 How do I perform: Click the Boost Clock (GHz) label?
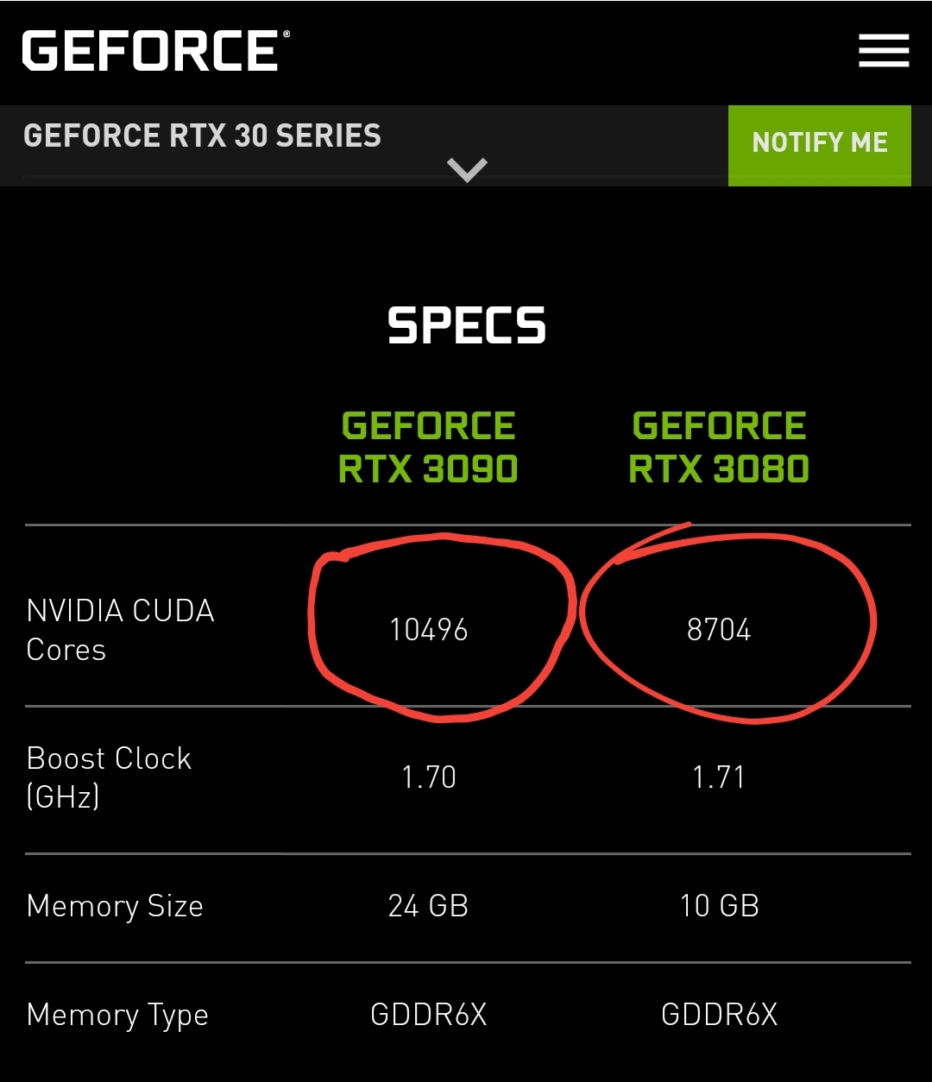click(x=109, y=777)
